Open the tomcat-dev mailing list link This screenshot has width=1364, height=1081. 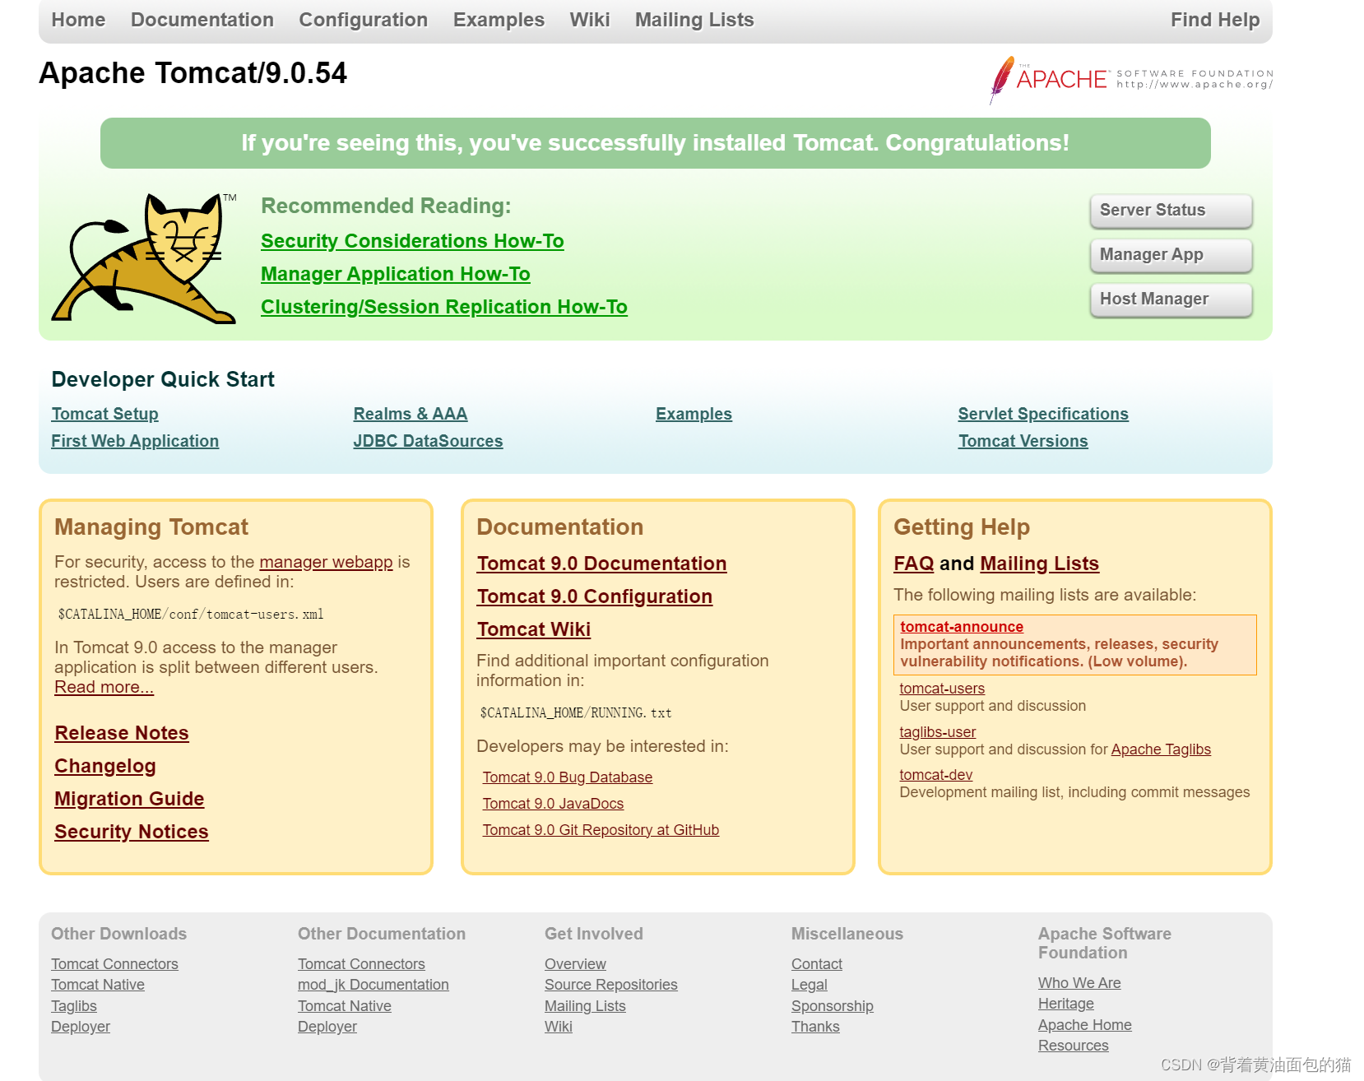pos(936,775)
